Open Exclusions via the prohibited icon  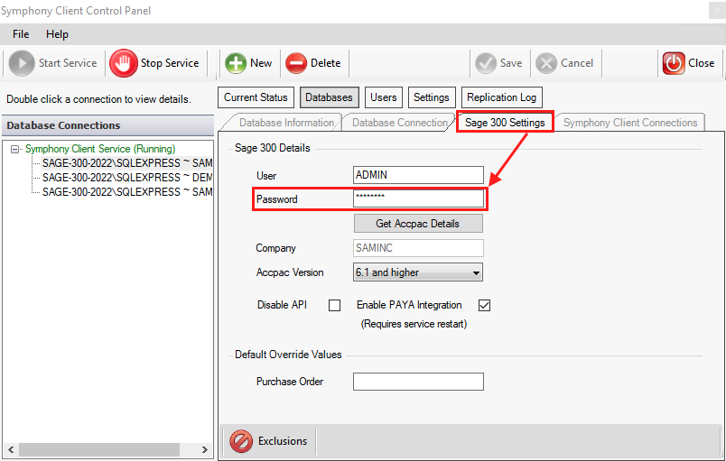pyautogui.click(x=241, y=441)
